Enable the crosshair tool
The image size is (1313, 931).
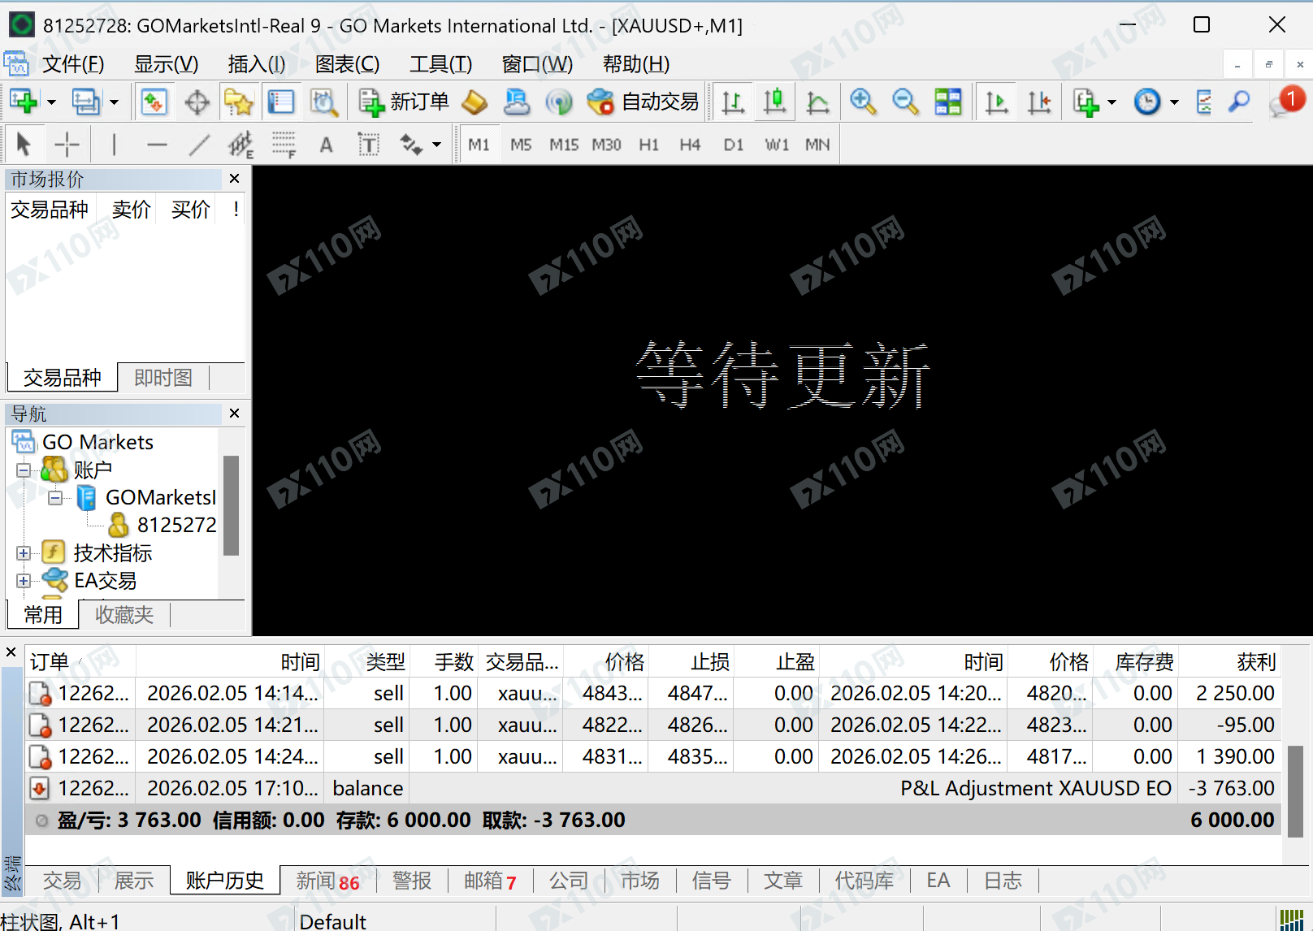coord(67,144)
